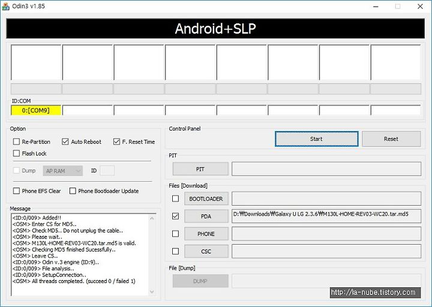Click the PHONE file button

[x=206, y=234]
